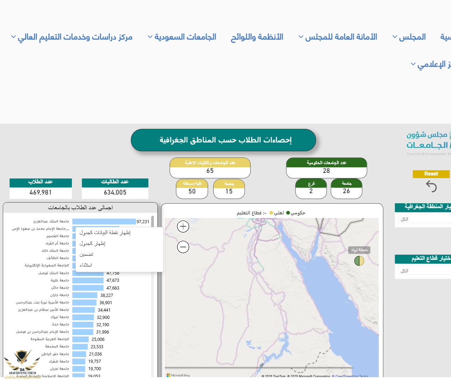The image size is (451, 380).
Task: Click the Microsoft Bing logo
Action: click(178, 375)
